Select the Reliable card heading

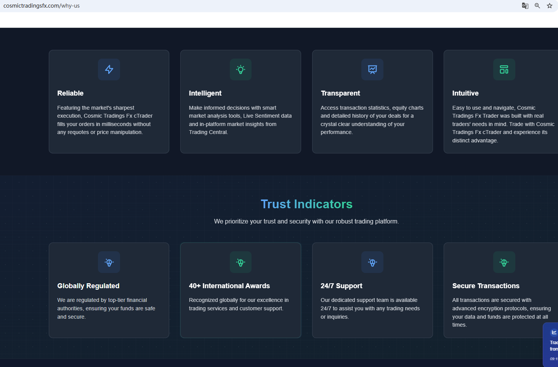pos(70,93)
